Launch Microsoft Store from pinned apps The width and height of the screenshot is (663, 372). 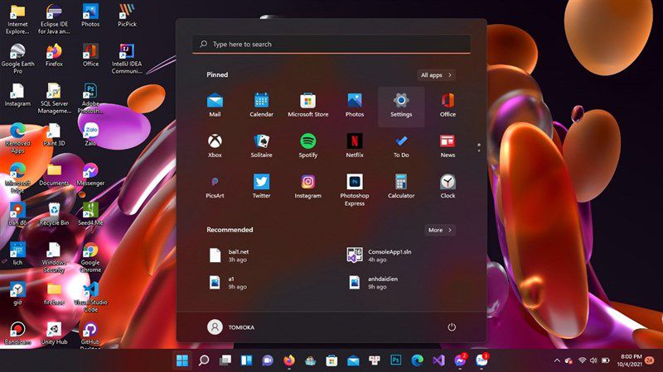point(307,106)
